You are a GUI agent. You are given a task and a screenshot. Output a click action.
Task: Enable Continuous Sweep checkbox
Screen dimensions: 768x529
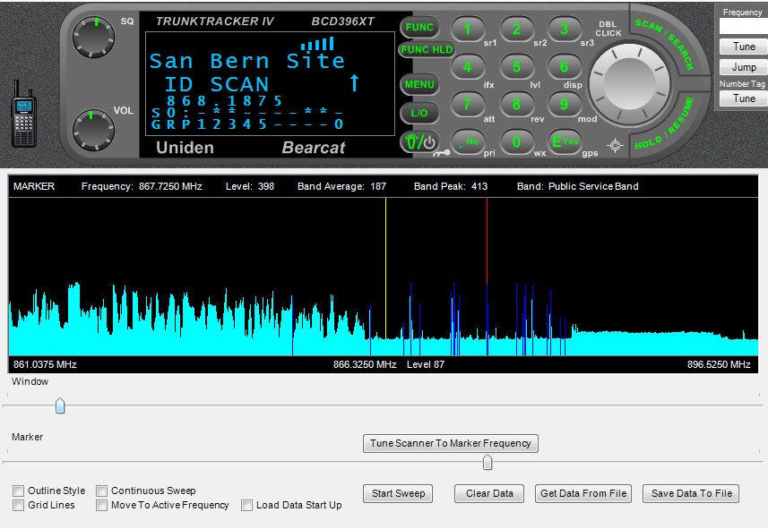102,491
